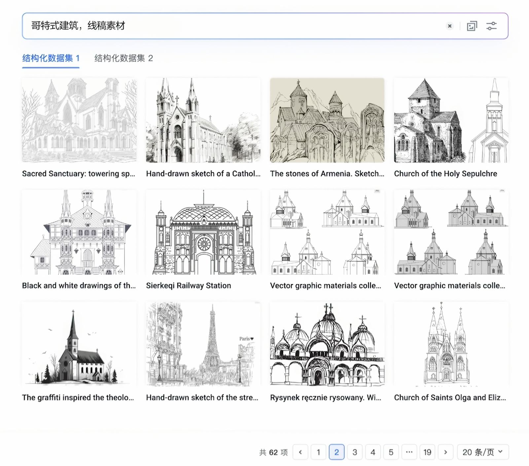Open the Sacred Sanctuary title link
The width and height of the screenshot is (529, 466).
point(79,174)
